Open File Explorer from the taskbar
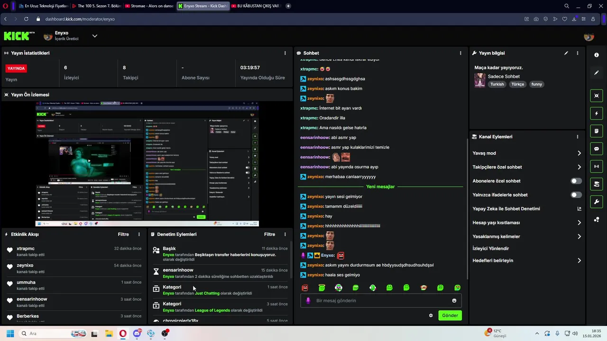The height and width of the screenshot is (341, 607). point(109,333)
